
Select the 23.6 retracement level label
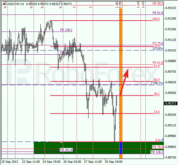(157, 112)
